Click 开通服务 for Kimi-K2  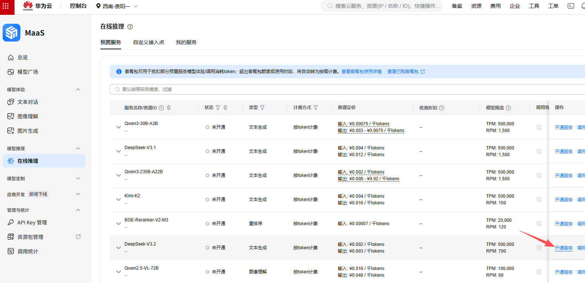[x=564, y=200]
